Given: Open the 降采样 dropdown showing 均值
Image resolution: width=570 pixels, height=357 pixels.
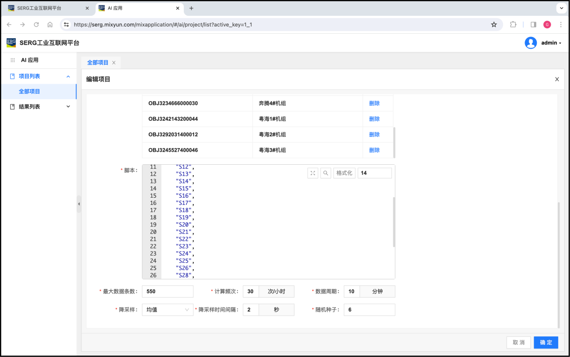Looking at the screenshot, I should [167, 310].
